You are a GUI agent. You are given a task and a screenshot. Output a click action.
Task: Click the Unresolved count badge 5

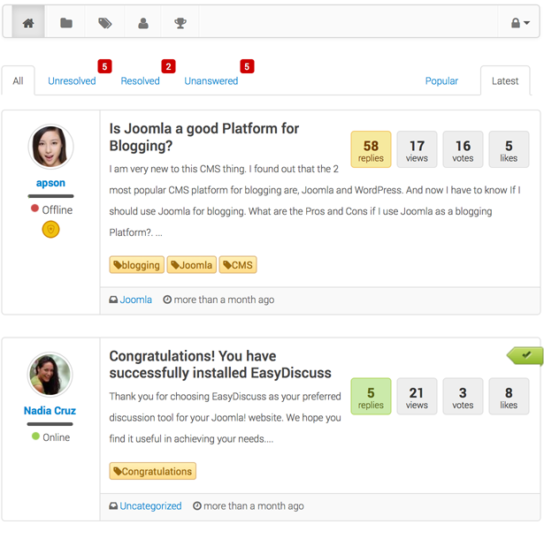pos(104,66)
